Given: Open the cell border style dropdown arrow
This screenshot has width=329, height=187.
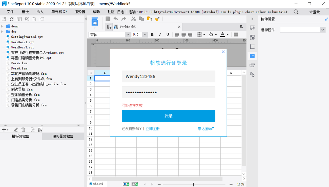Looking at the screenshot, I should (204, 35).
